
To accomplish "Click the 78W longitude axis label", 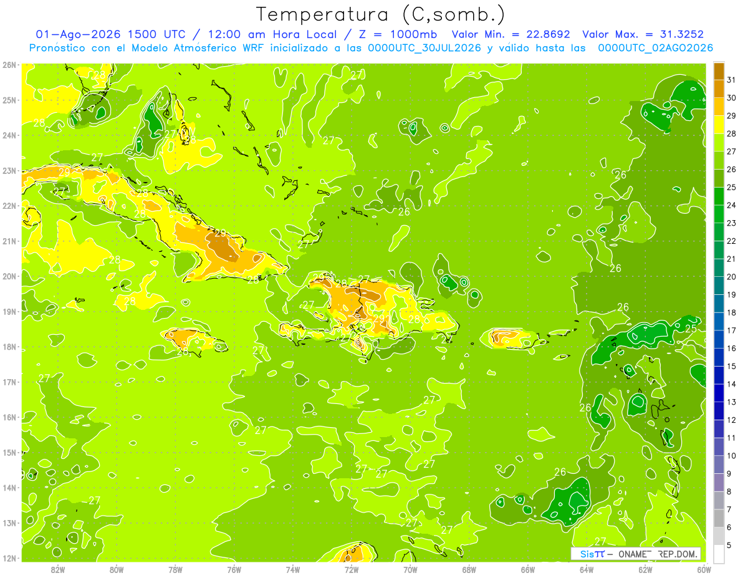I will pyautogui.click(x=175, y=569).
